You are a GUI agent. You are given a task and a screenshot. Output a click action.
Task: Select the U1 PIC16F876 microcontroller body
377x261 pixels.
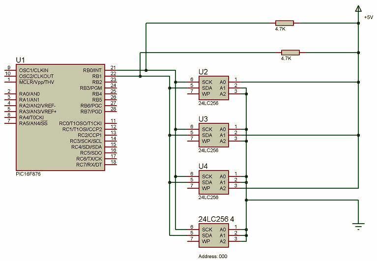click(x=60, y=117)
